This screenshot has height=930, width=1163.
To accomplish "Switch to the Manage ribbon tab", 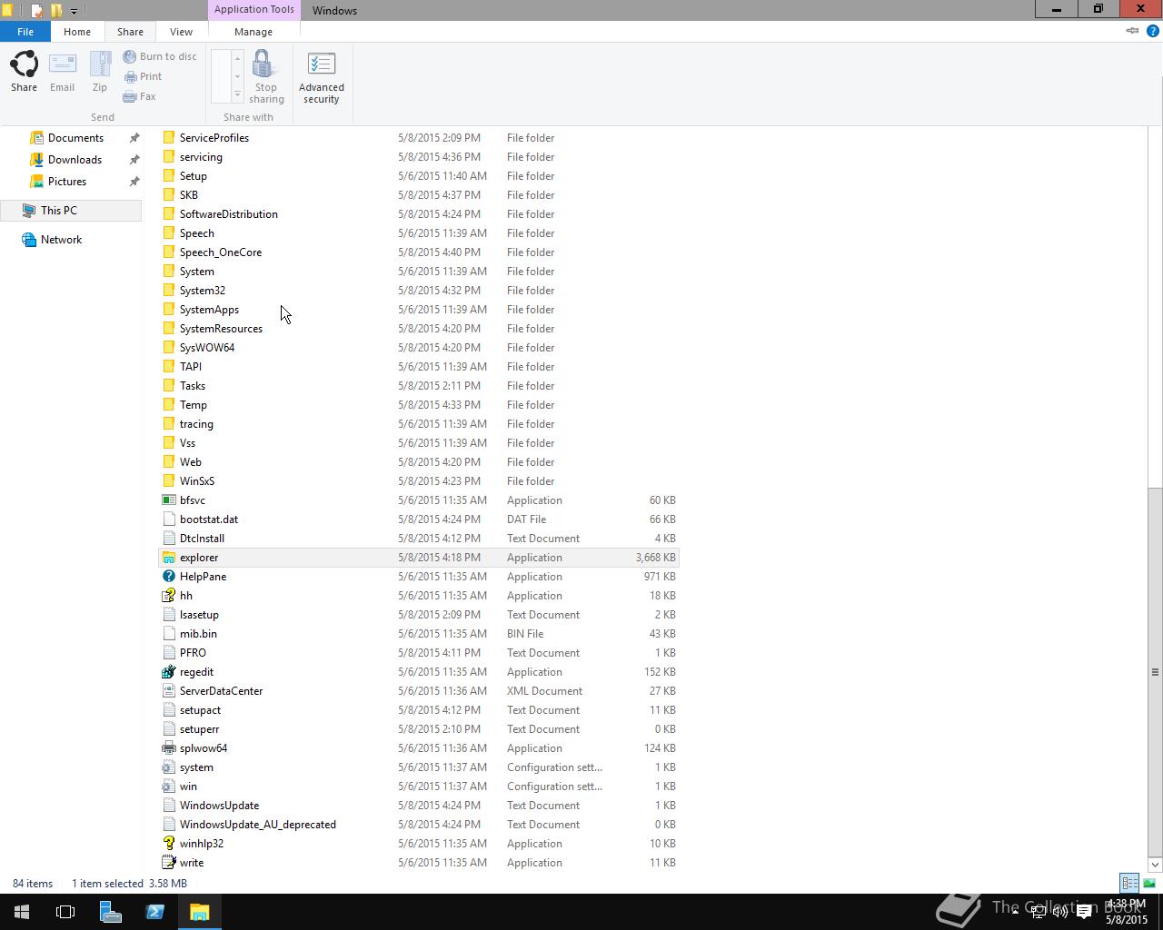I will (x=253, y=32).
